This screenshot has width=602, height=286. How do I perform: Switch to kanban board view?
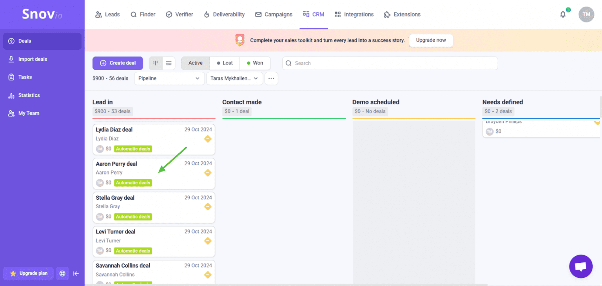click(x=156, y=63)
